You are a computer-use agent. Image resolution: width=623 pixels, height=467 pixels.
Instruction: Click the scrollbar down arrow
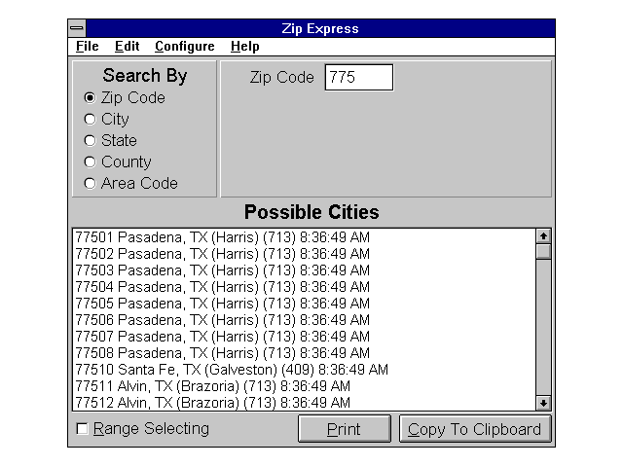[543, 403]
